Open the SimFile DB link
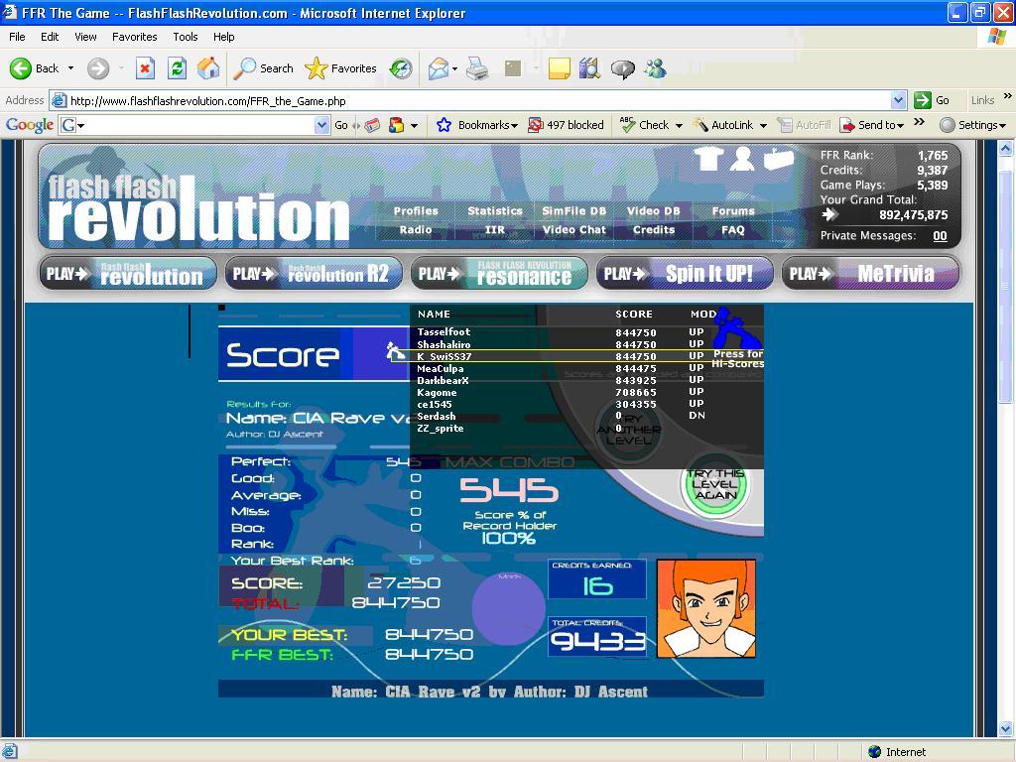Viewport: 1016px width, 762px height. point(574,211)
